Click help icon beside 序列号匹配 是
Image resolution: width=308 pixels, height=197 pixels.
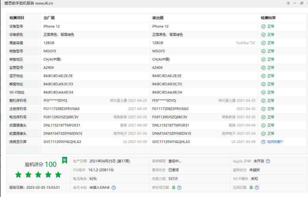pyautogui.click(x=179, y=187)
